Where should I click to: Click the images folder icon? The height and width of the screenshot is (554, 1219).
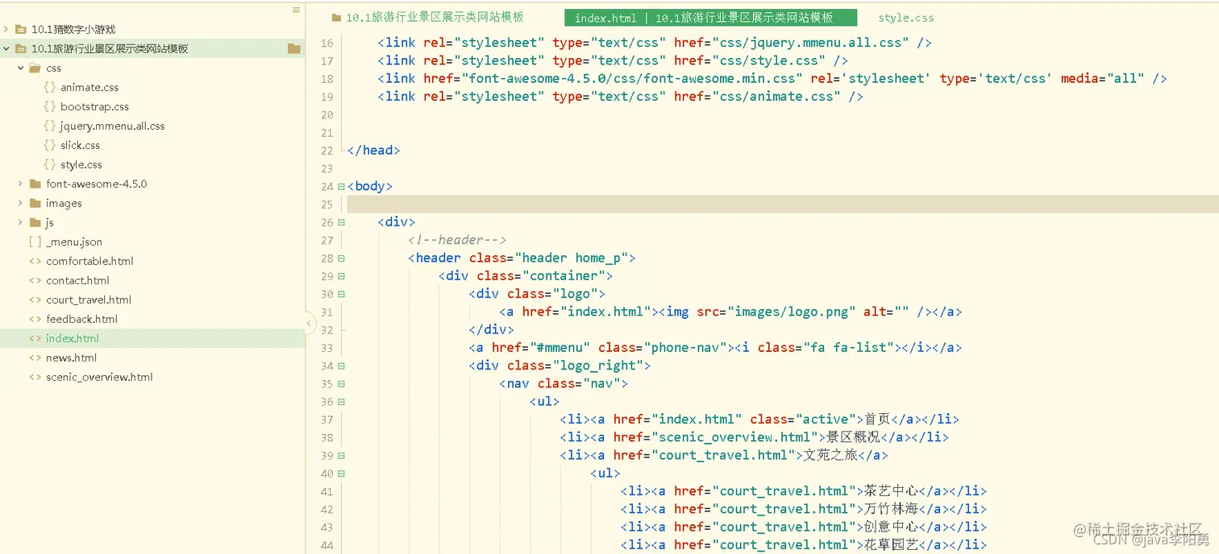[x=35, y=203]
